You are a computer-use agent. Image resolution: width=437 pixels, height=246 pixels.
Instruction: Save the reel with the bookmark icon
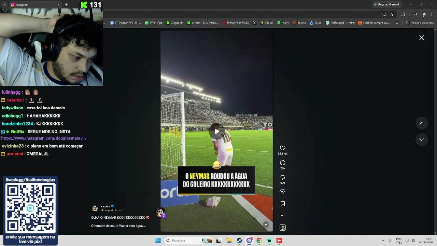[x=283, y=204]
